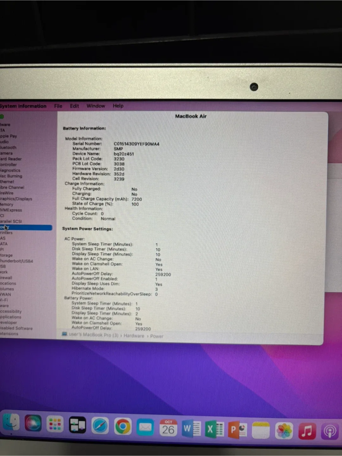This screenshot has width=342, height=456.
Task: Click the Hardware breadcrumb link
Action: point(134,336)
